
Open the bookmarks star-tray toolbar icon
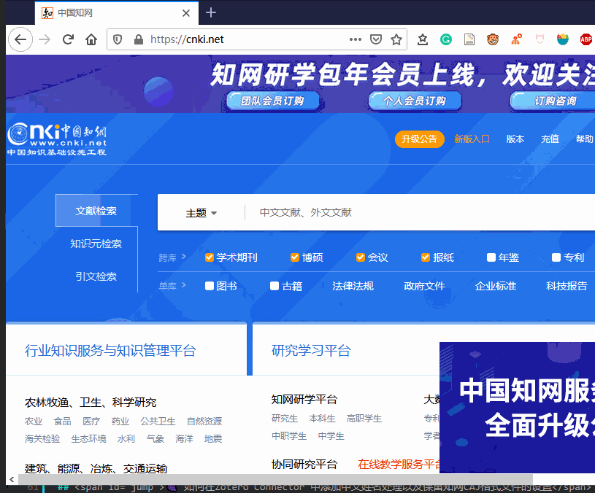coord(423,39)
